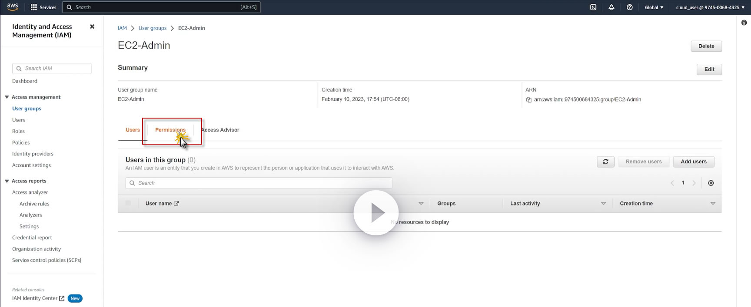Open the notifications bell
Viewport: 751px width, 307px height.
point(611,7)
